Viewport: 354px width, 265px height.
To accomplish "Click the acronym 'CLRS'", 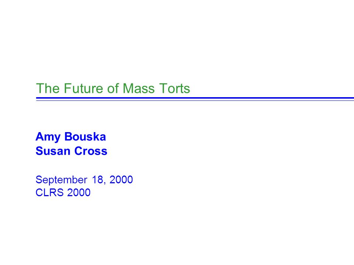I will coord(50,192).
